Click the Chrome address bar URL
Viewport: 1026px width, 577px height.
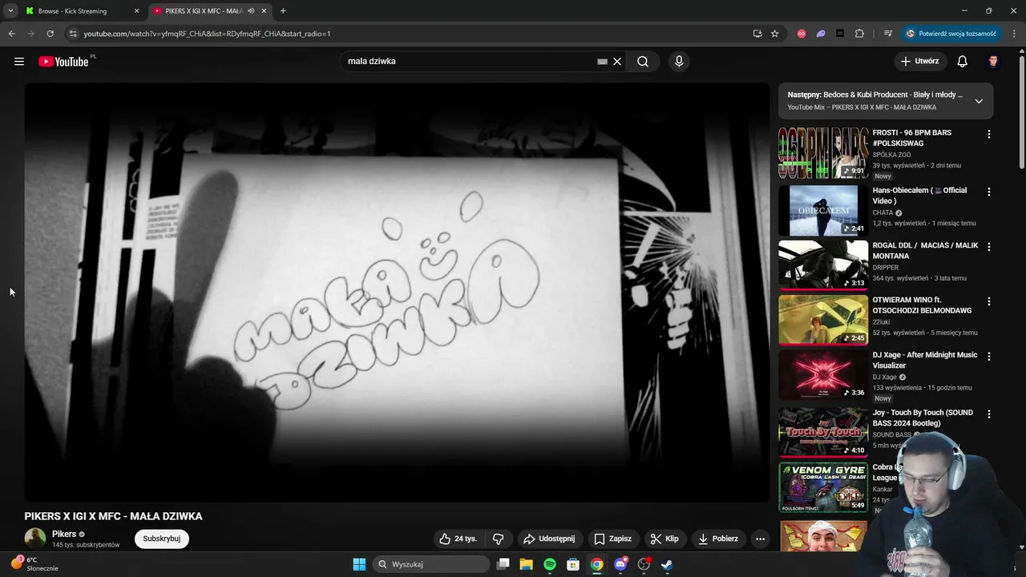[x=207, y=34]
